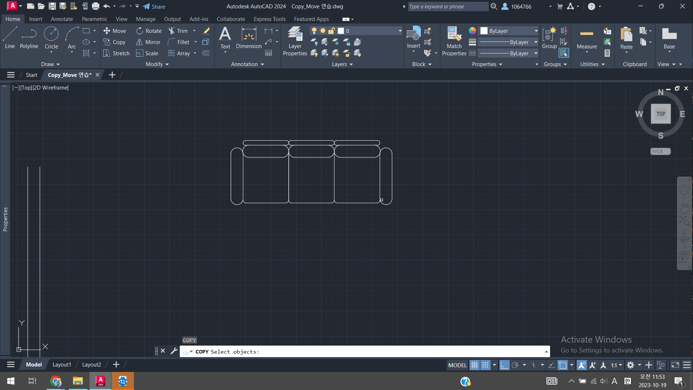This screenshot has width=693, height=390.
Task: Click the Rotate tool
Action: pos(149,31)
